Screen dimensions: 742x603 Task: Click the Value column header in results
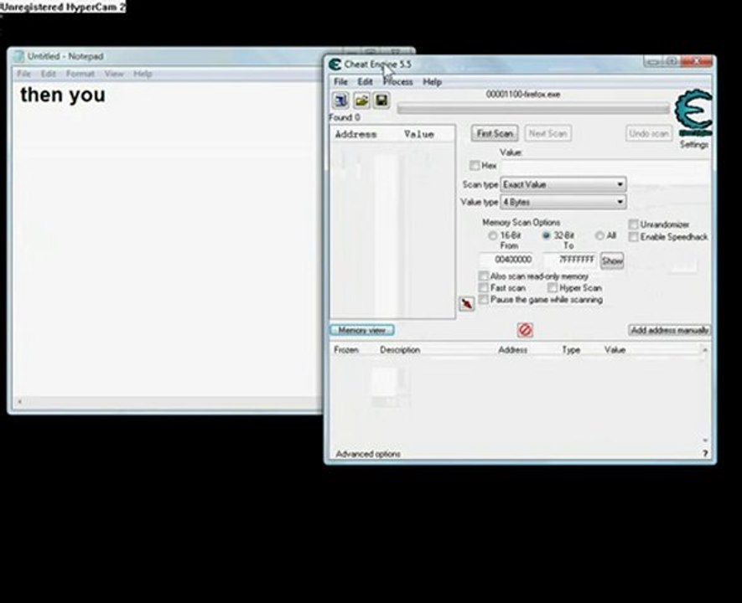point(419,134)
